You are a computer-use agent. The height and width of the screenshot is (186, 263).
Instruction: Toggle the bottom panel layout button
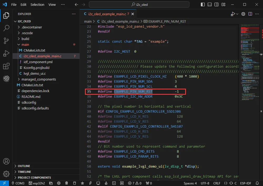pyautogui.click(x=209, y=4)
